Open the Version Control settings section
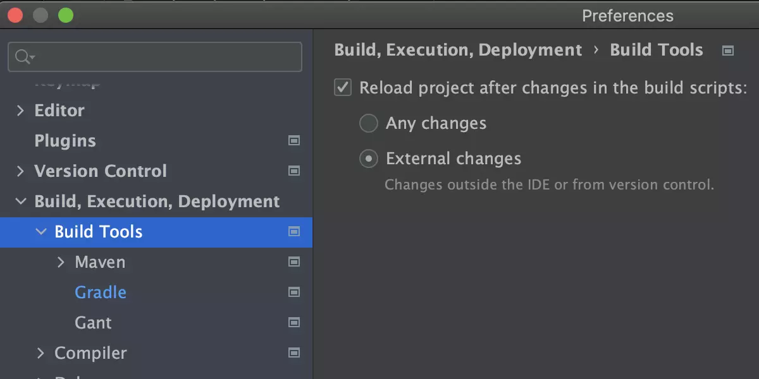This screenshot has width=759, height=379. click(101, 171)
